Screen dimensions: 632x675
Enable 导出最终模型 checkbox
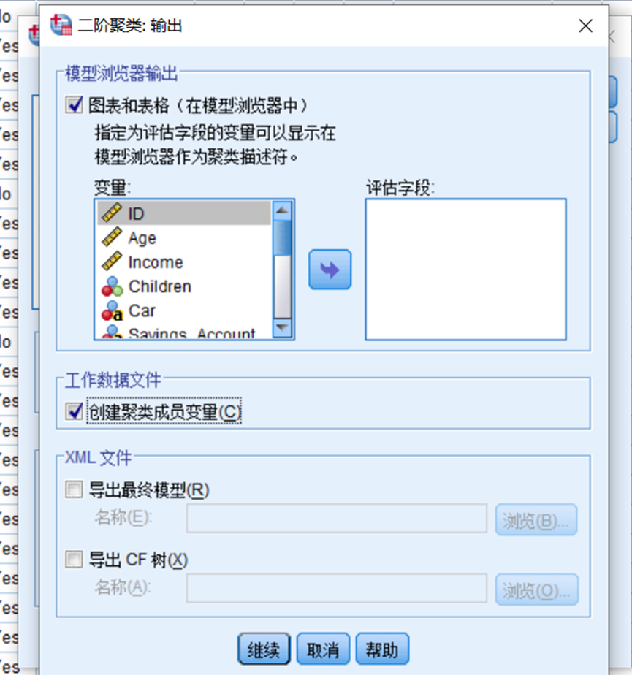[74, 490]
